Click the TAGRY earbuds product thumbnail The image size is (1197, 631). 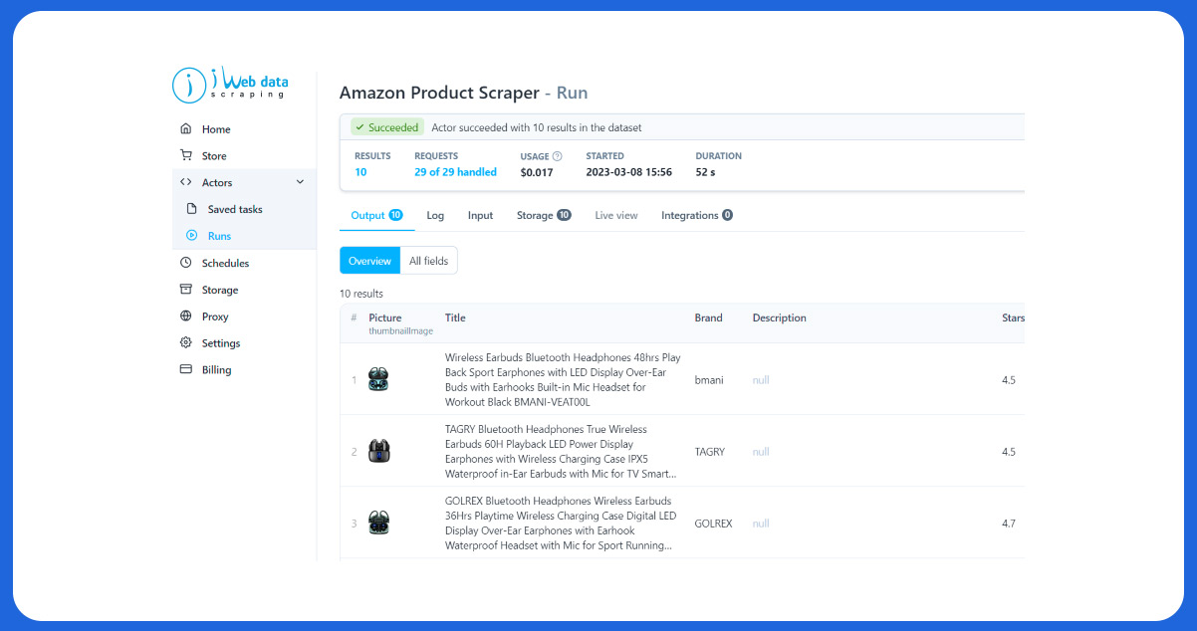click(x=378, y=451)
